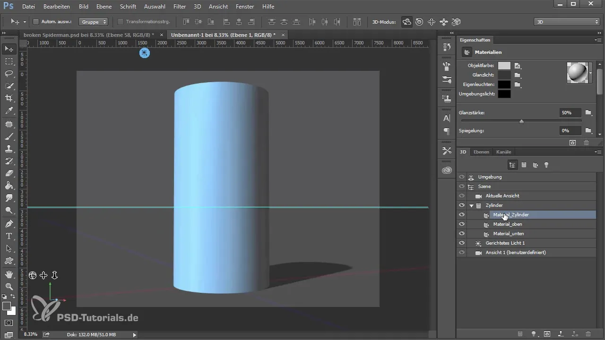Viewport: 605px width, 340px height.
Task: Open the Filter menu
Action: 180,7
